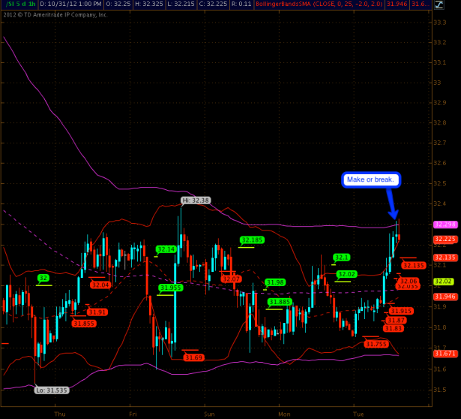Click the green 31.885 level label

click(x=280, y=302)
